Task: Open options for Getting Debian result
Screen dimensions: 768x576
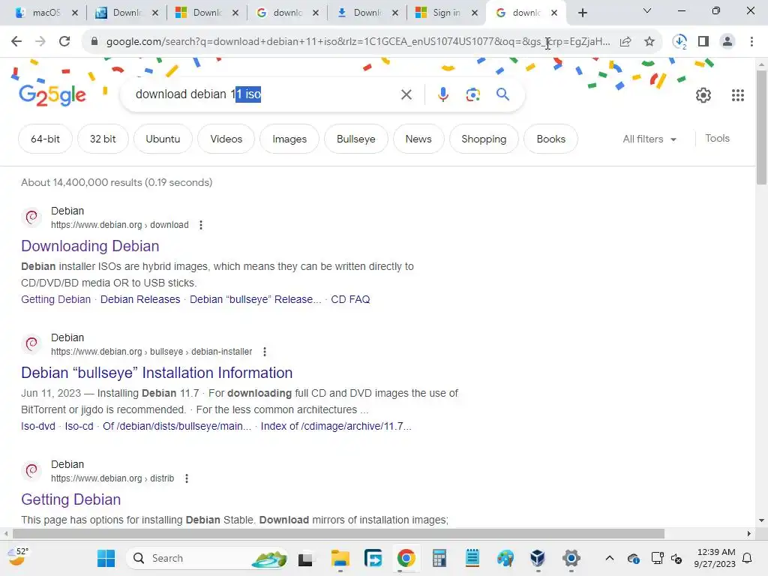Action: (x=187, y=478)
